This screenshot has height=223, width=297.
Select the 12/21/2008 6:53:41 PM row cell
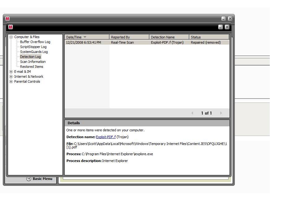coord(84,42)
